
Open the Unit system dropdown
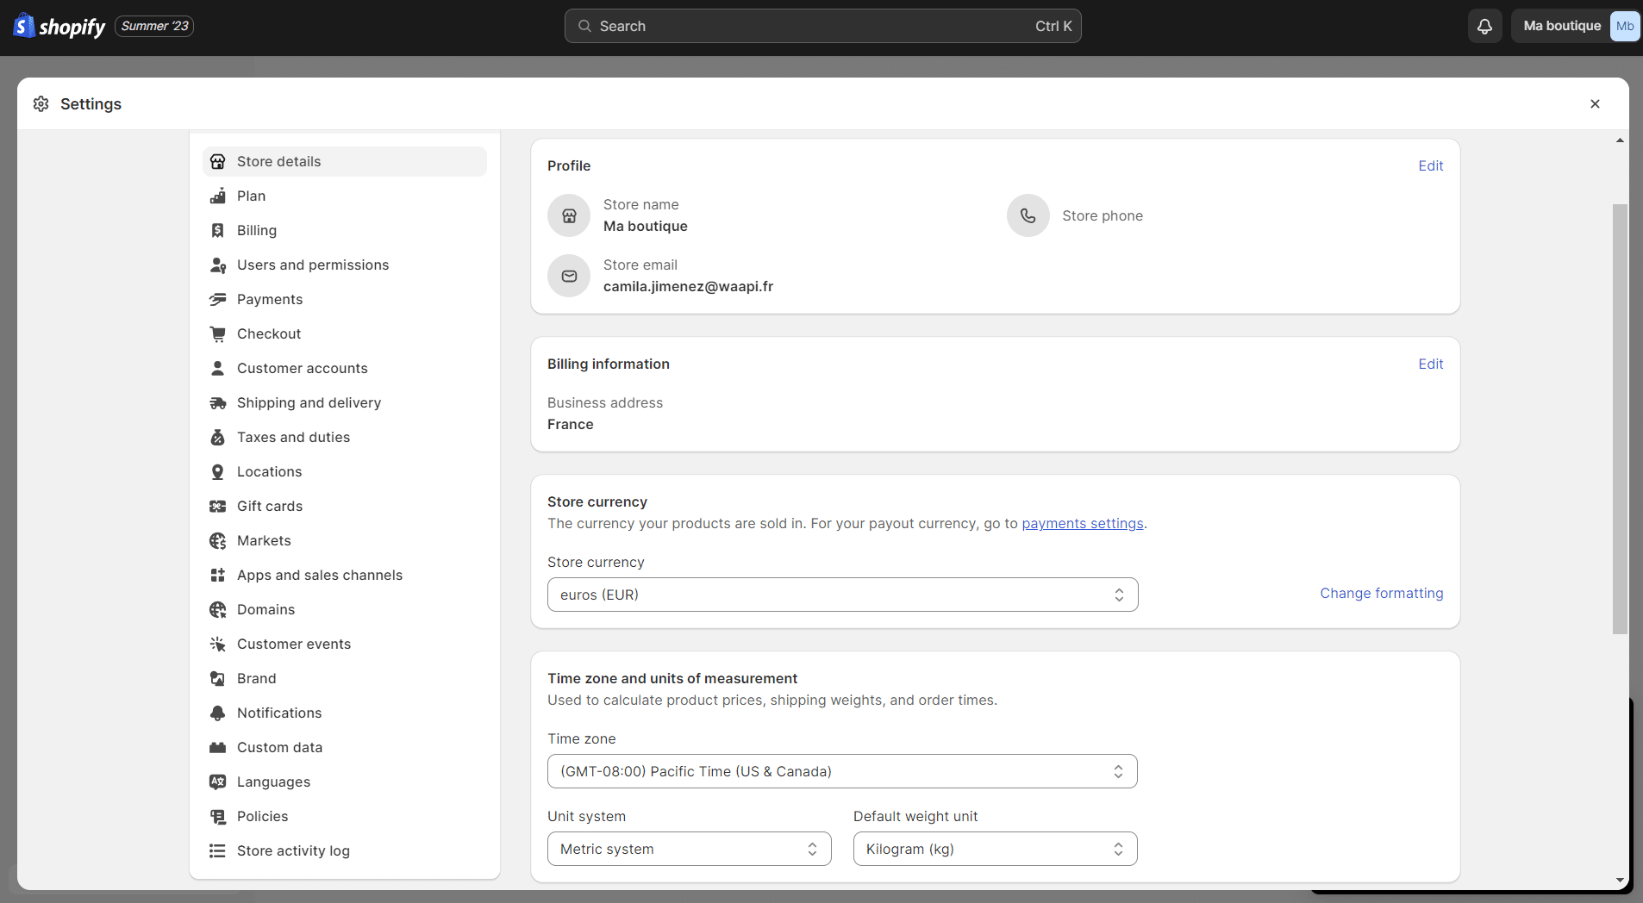tap(690, 849)
